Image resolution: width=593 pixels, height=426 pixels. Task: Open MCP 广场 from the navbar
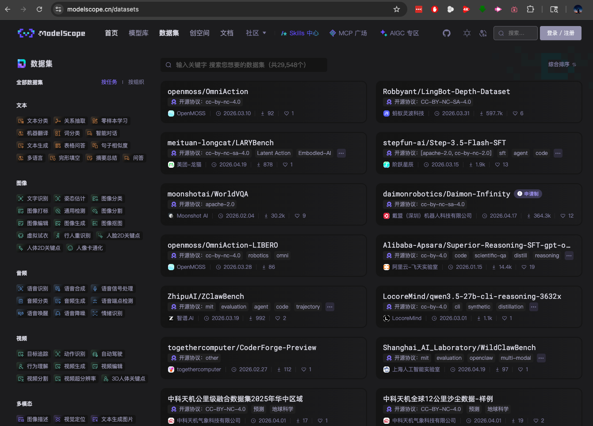click(x=348, y=33)
